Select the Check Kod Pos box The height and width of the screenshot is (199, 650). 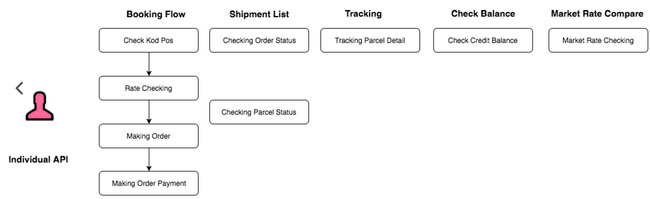pyautogui.click(x=149, y=40)
